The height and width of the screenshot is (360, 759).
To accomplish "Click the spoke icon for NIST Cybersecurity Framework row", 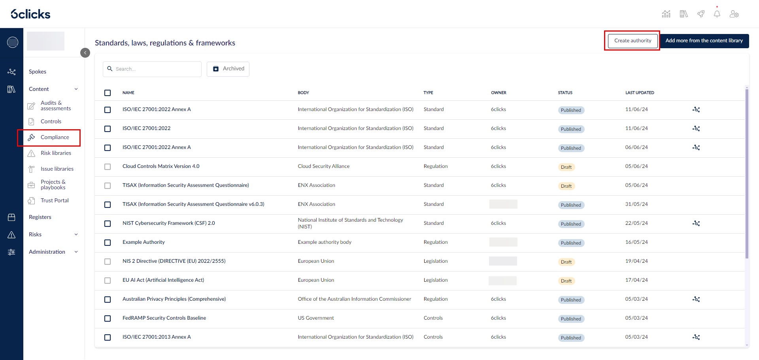I will coord(696,223).
